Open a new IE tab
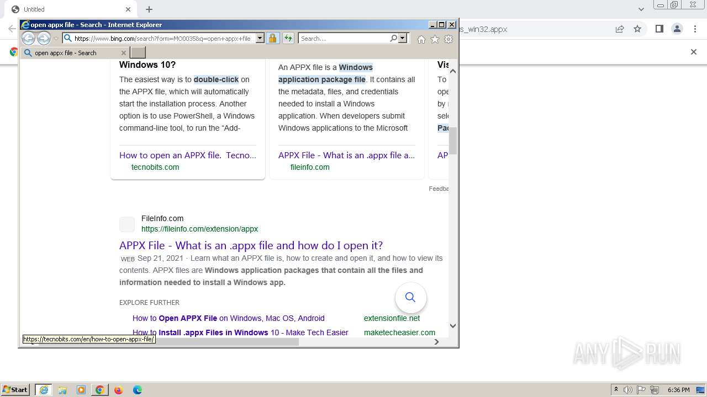This screenshot has height=397, width=707. 138,53
